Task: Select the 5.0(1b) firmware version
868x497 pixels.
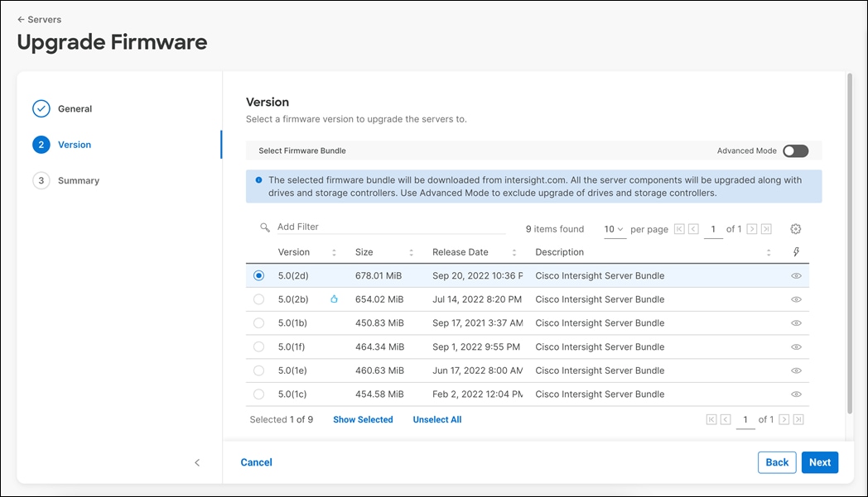Action: click(258, 323)
